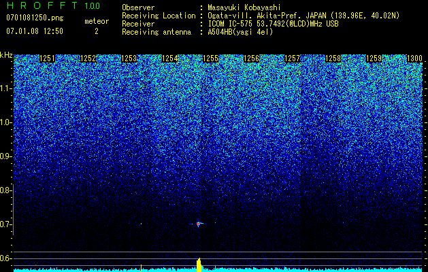Screen dimensions: 428x272
Task: Click the bright red meteor echo spot
Action: (x=199, y=224)
